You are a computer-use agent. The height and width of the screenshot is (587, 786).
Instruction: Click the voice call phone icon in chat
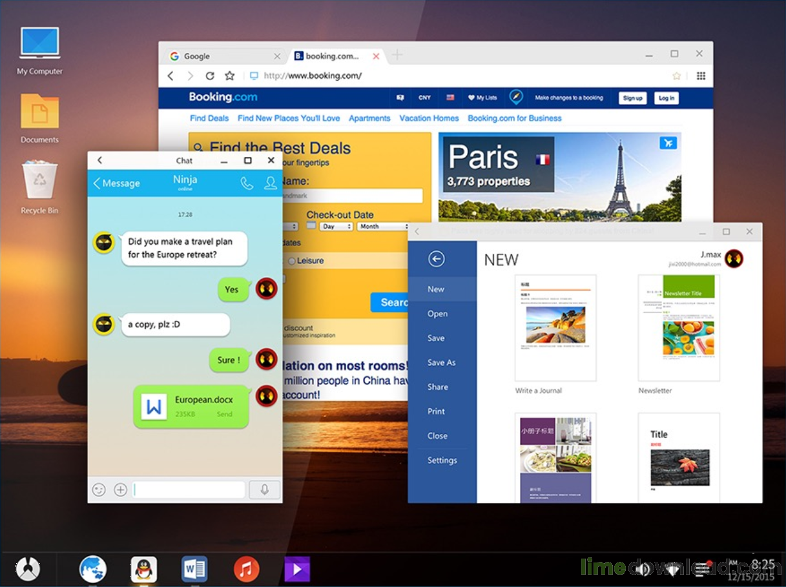click(x=247, y=183)
